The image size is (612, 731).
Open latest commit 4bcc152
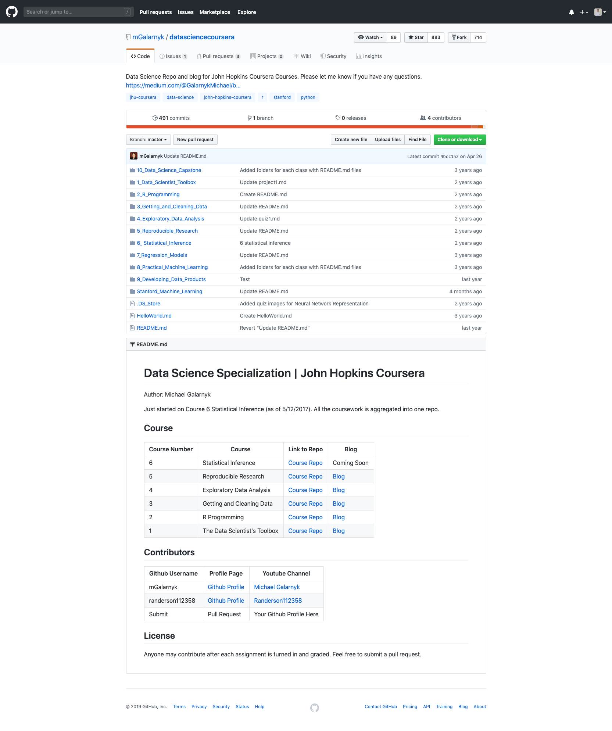[450, 156]
